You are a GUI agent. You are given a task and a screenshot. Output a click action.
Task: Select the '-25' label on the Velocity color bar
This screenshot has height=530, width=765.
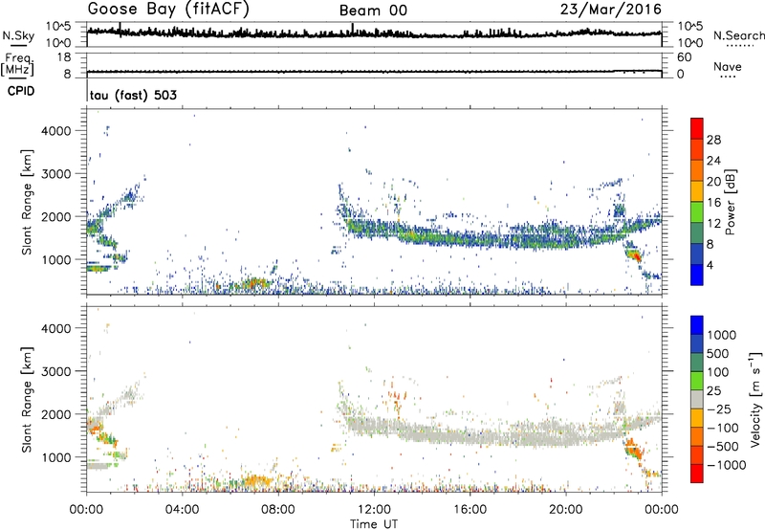pyautogui.click(x=719, y=409)
